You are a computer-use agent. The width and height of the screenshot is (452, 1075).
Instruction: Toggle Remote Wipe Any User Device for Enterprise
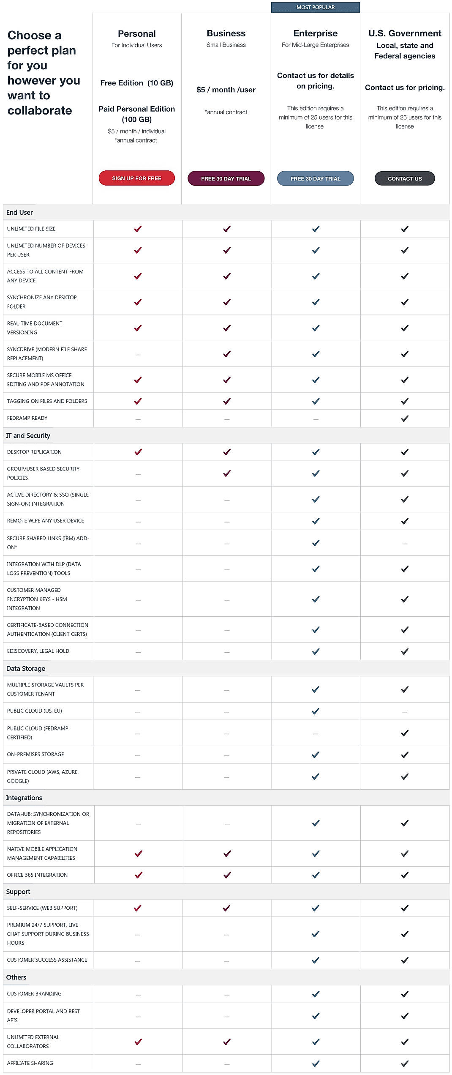(x=315, y=521)
